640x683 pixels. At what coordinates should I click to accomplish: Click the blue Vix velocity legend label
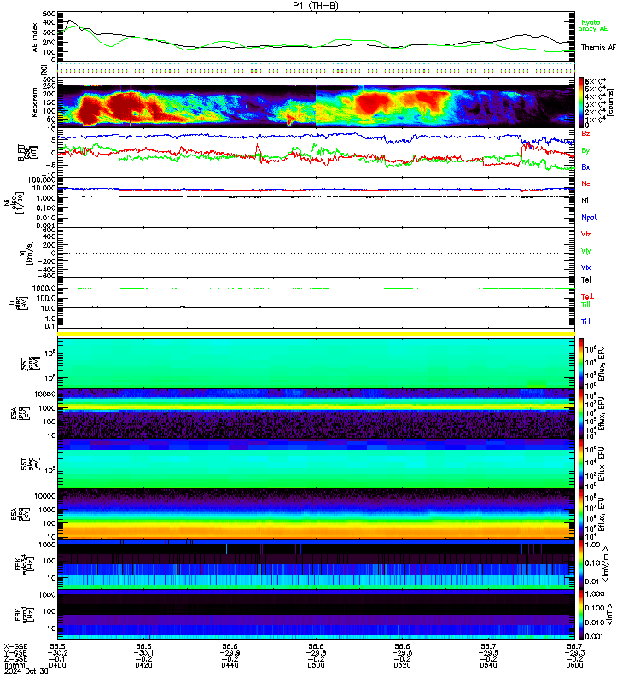pos(585,267)
